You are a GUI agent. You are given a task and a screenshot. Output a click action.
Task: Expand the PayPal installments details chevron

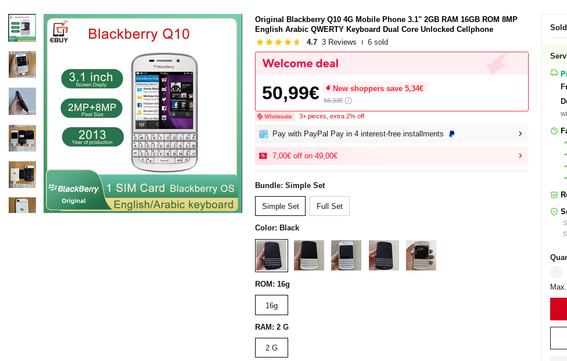point(520,134)
